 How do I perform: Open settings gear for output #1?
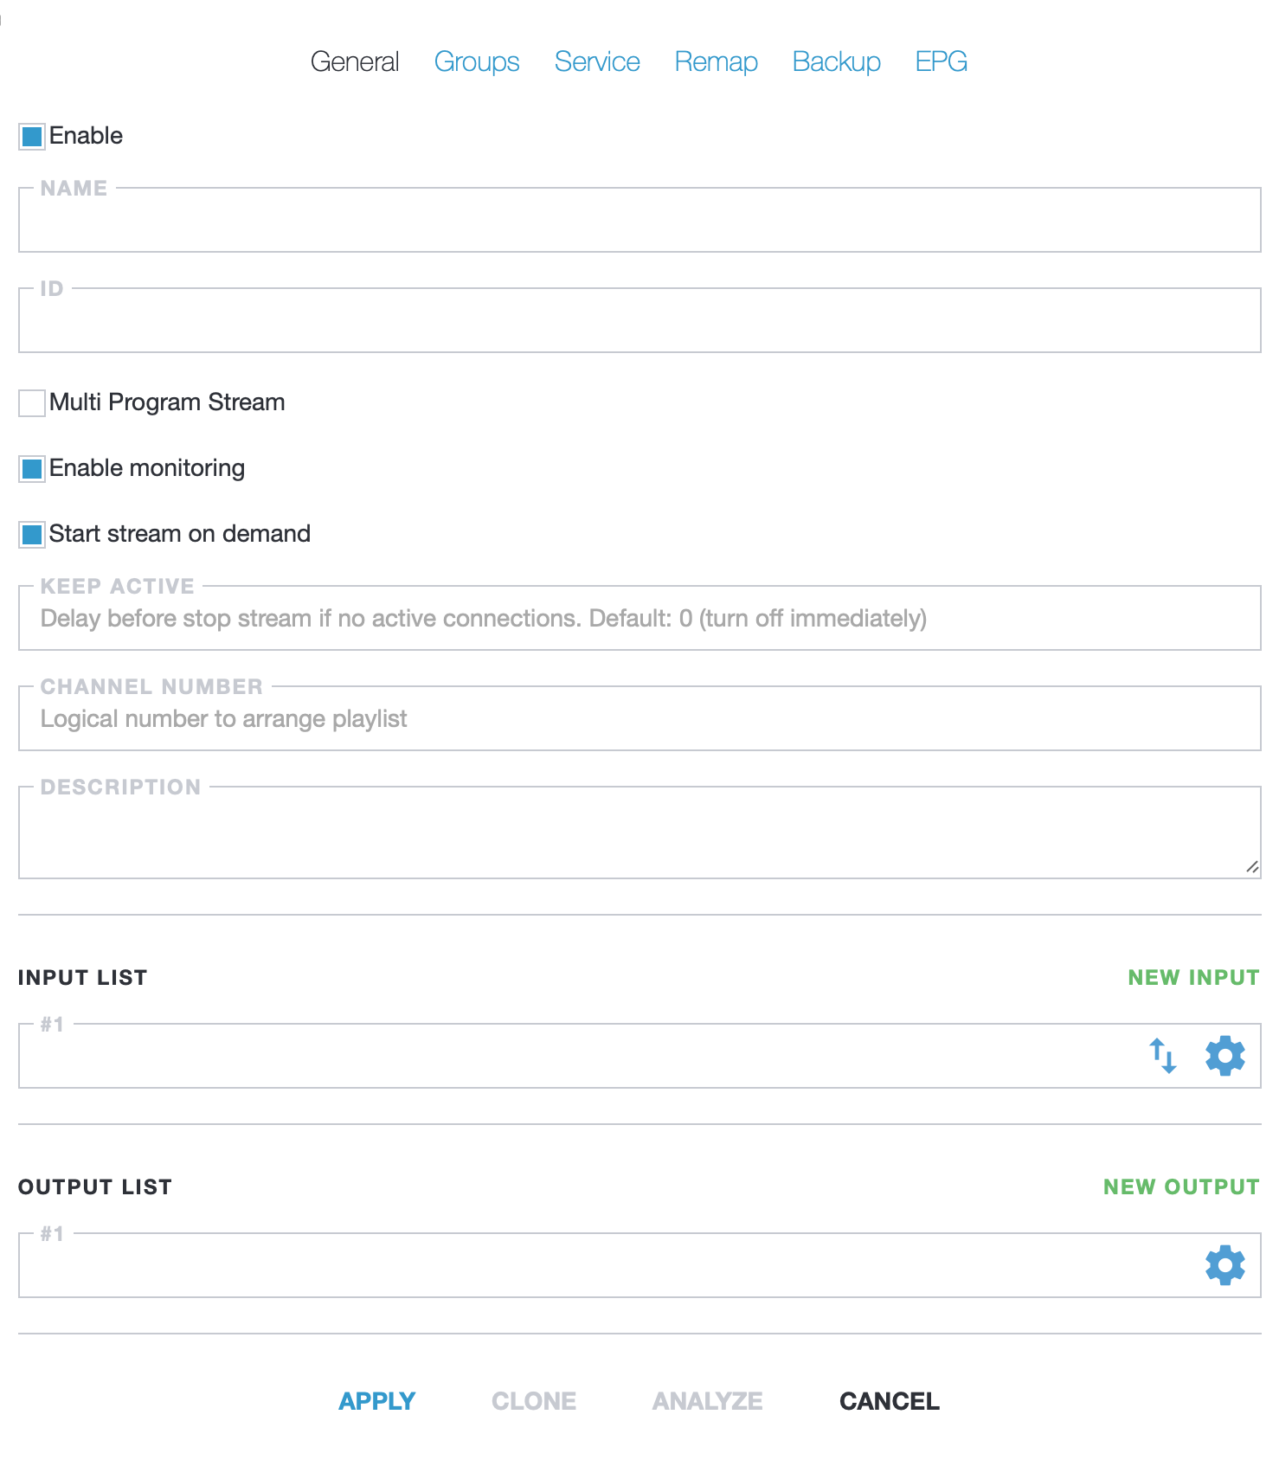coord(1224,1266)
